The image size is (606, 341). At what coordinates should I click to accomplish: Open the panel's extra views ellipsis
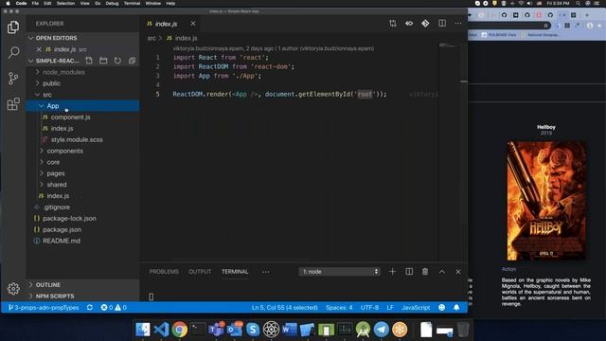point(265,272)
